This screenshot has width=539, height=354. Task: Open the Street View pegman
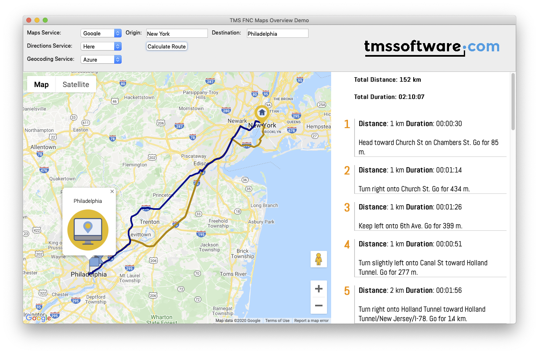(x=318, y=259)
